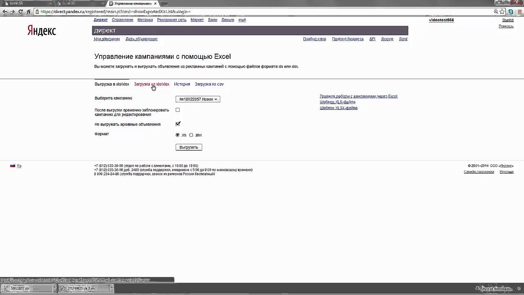Click the videotest668 username
The height and width of the screenshot is (295, 524).
[441, 20]
